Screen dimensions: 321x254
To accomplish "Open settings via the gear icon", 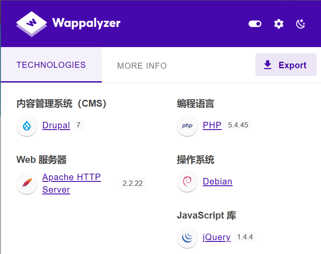I will 279,24.
